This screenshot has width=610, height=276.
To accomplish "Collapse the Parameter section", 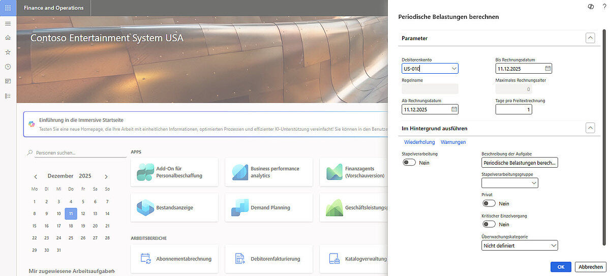I will point(590,38).
